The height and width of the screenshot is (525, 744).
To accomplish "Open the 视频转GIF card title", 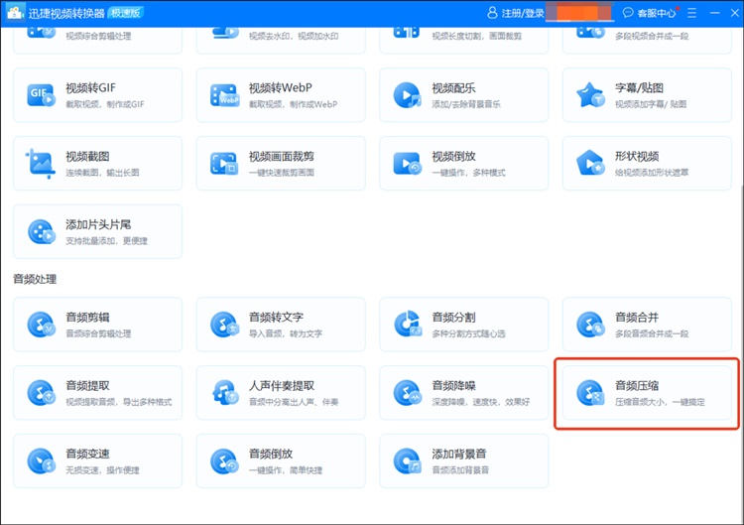I will pyautogui.click(x=90, y=87).
